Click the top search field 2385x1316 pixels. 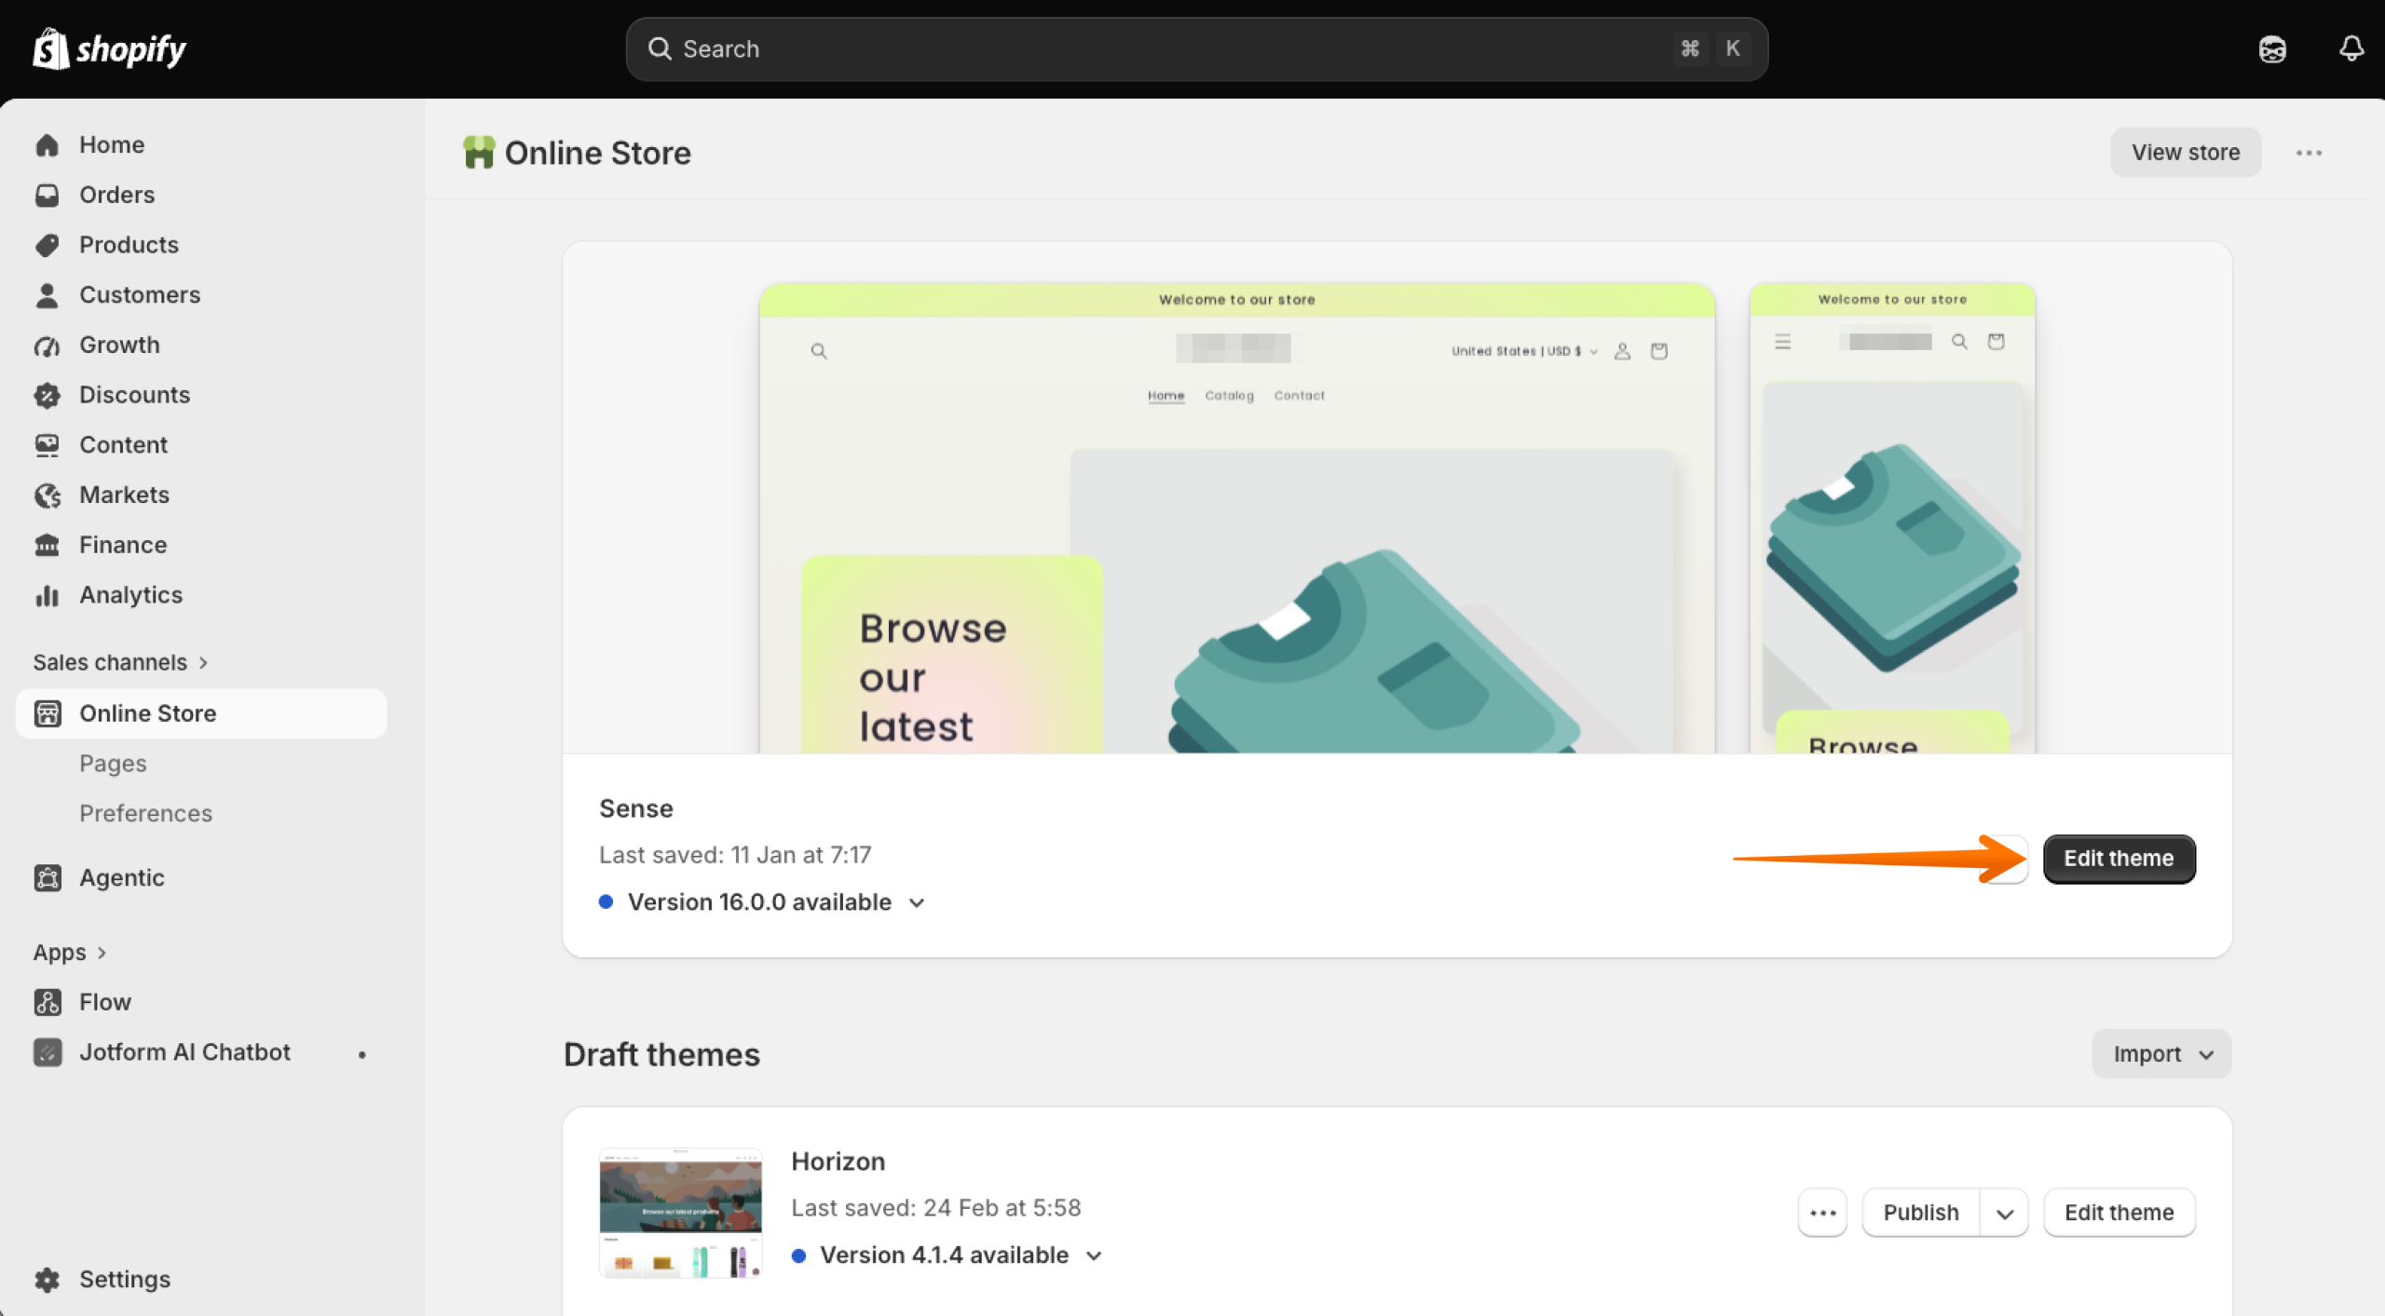[1197, 48]
